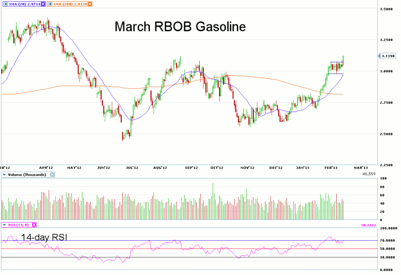Remove the SMA (20) indicator
401x275 pixels.
tap(44, 4)
